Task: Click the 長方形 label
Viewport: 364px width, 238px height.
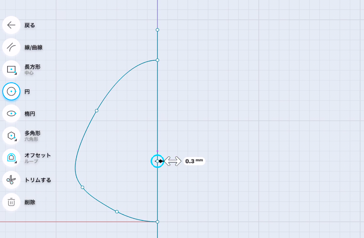Action: click(32, 67)
